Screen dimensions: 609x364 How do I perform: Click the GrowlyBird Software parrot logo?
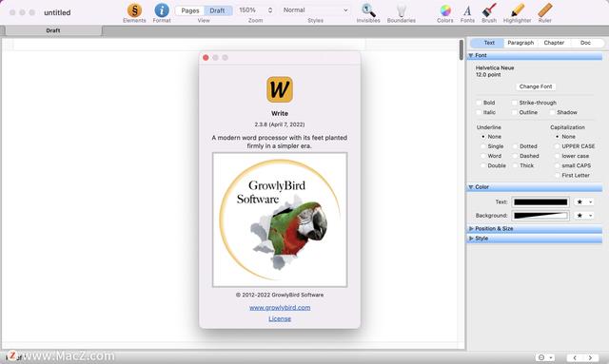(280, 220)
